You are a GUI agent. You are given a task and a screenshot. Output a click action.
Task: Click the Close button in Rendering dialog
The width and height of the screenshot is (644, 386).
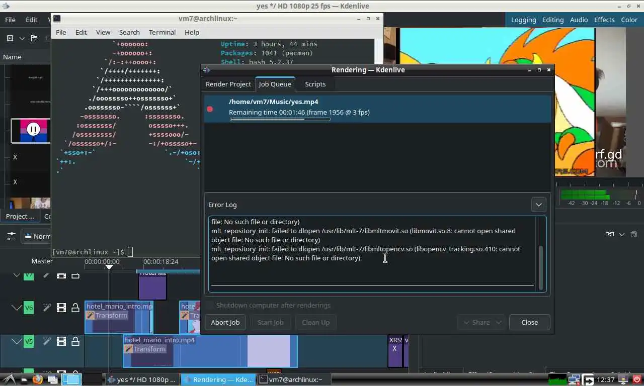(x=529, y=322)
